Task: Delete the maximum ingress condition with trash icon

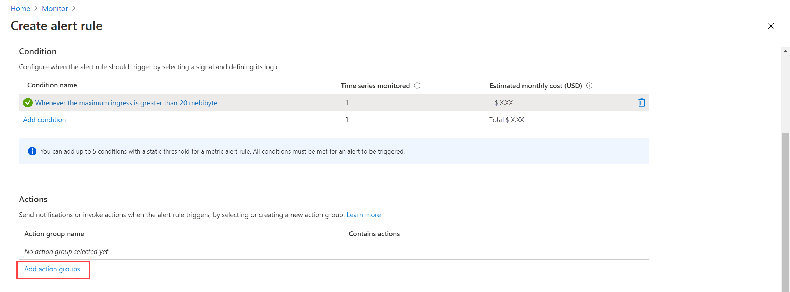Action: tap(642, 102)
